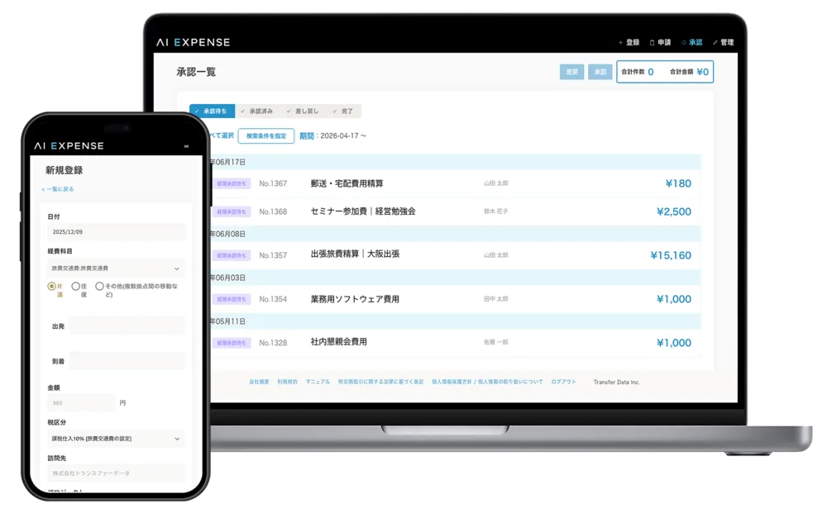Open the 業務用ソフトウェア費用 entry
Screen dimensions: 827x513
pos(355,299)
